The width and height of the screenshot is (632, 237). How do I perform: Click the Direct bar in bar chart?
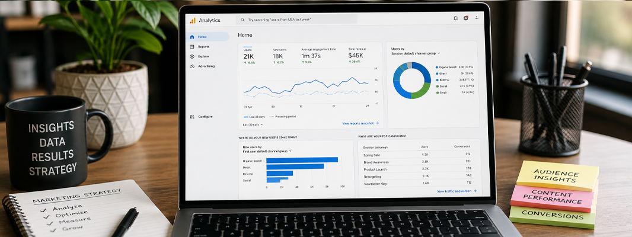295,166
